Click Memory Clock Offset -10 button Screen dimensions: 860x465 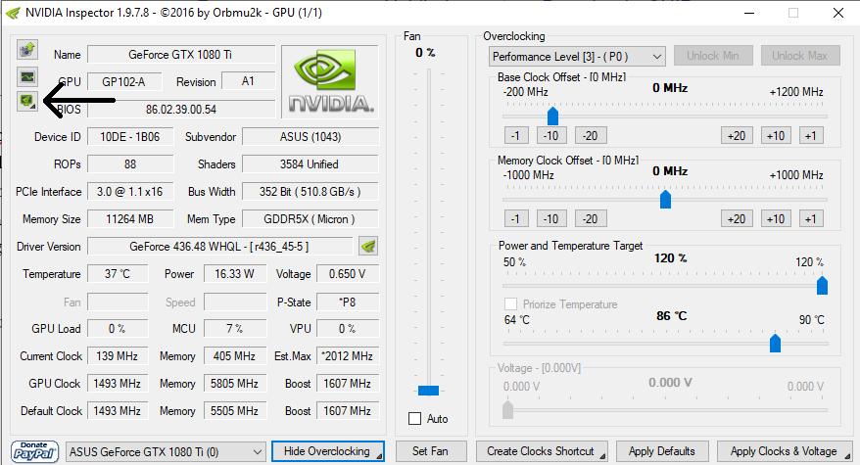click(x=551, y=218)
